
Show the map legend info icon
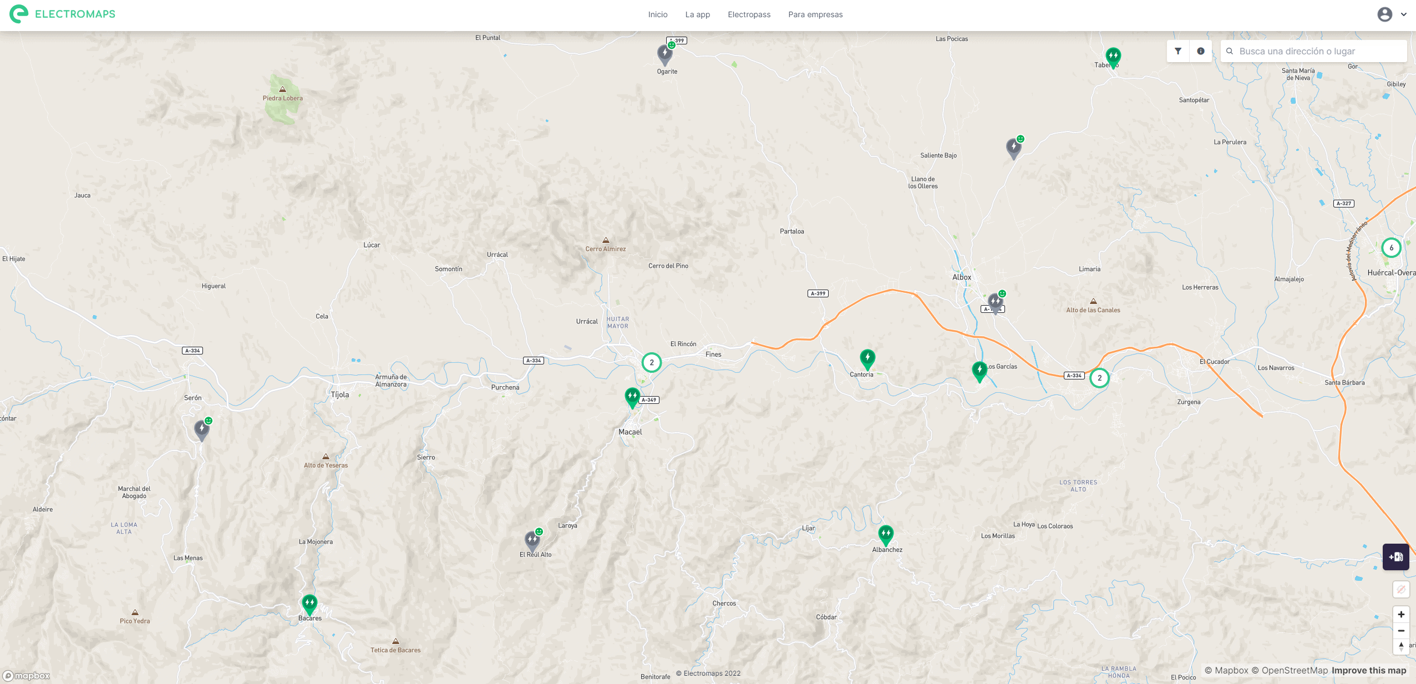1200,51
